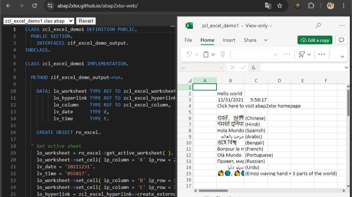
Task: Open the zcl_excel_demo1.clas.abap file dropdown
Action: pyautogui.click(x=39, y=21)
